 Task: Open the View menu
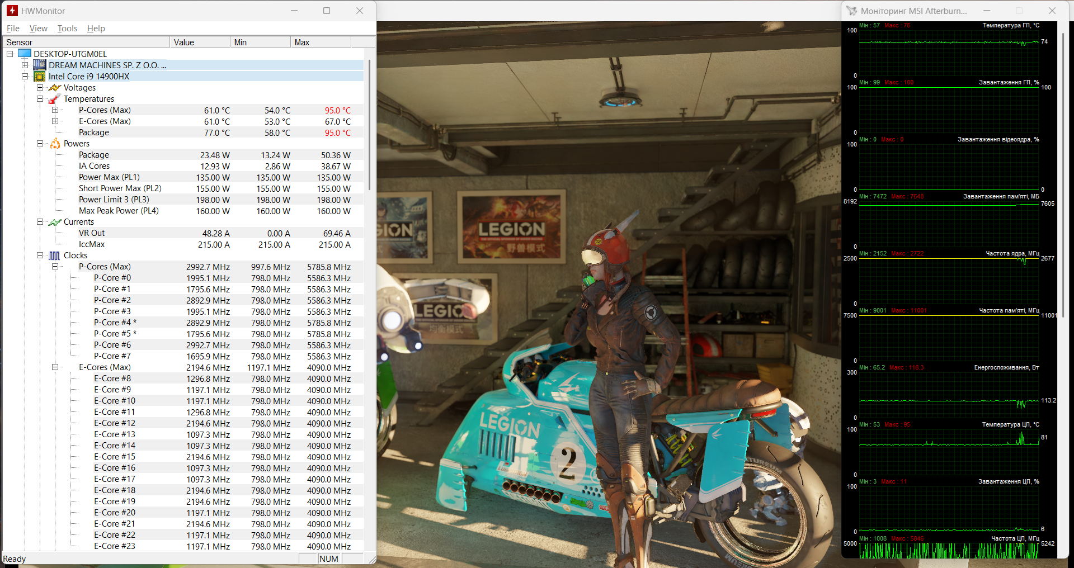point(38,29)
